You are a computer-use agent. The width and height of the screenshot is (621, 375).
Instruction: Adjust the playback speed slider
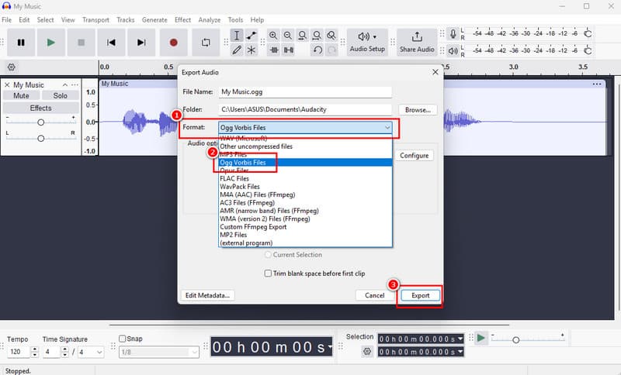pyautogui.click(x=515, y=339)
